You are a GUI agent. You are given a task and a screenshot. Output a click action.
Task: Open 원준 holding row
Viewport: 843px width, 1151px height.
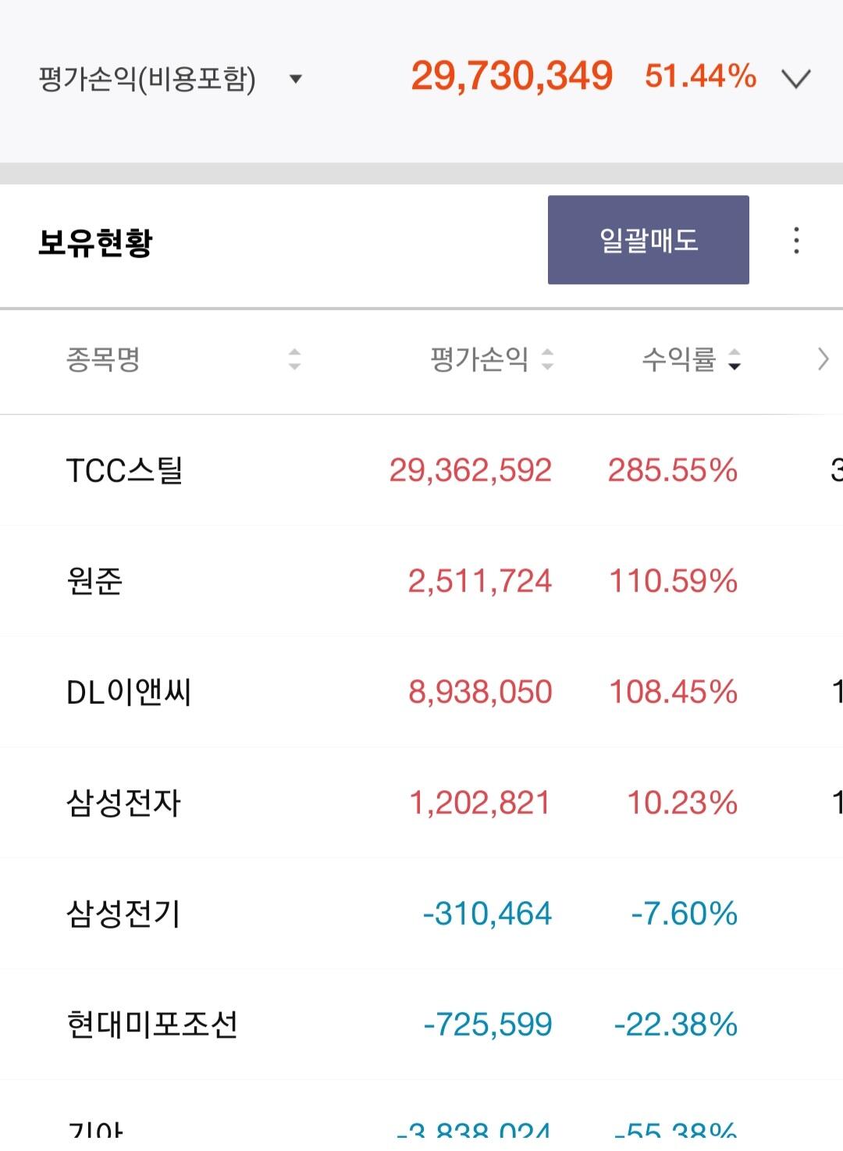point(95,582)
